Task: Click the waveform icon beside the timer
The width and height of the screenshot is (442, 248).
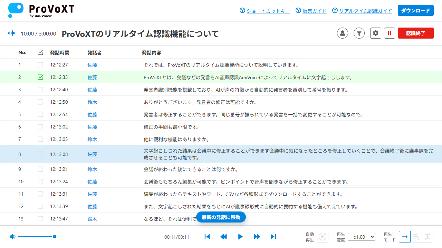Action: tap(11, 33)
